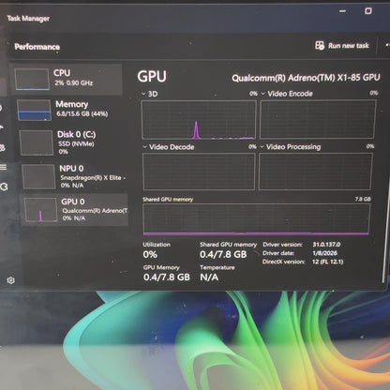Open the Video Processing engine dropdown
This screenshot has height=390, width=390.
tap(262, 146)
